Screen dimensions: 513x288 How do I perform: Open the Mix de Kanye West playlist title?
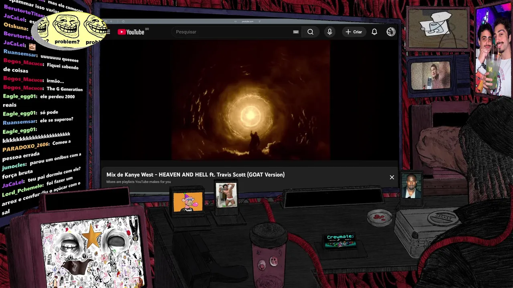(196, 175)
